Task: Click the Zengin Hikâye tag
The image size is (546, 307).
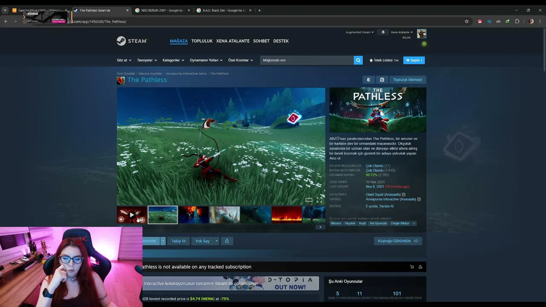Action: point(400,223)
